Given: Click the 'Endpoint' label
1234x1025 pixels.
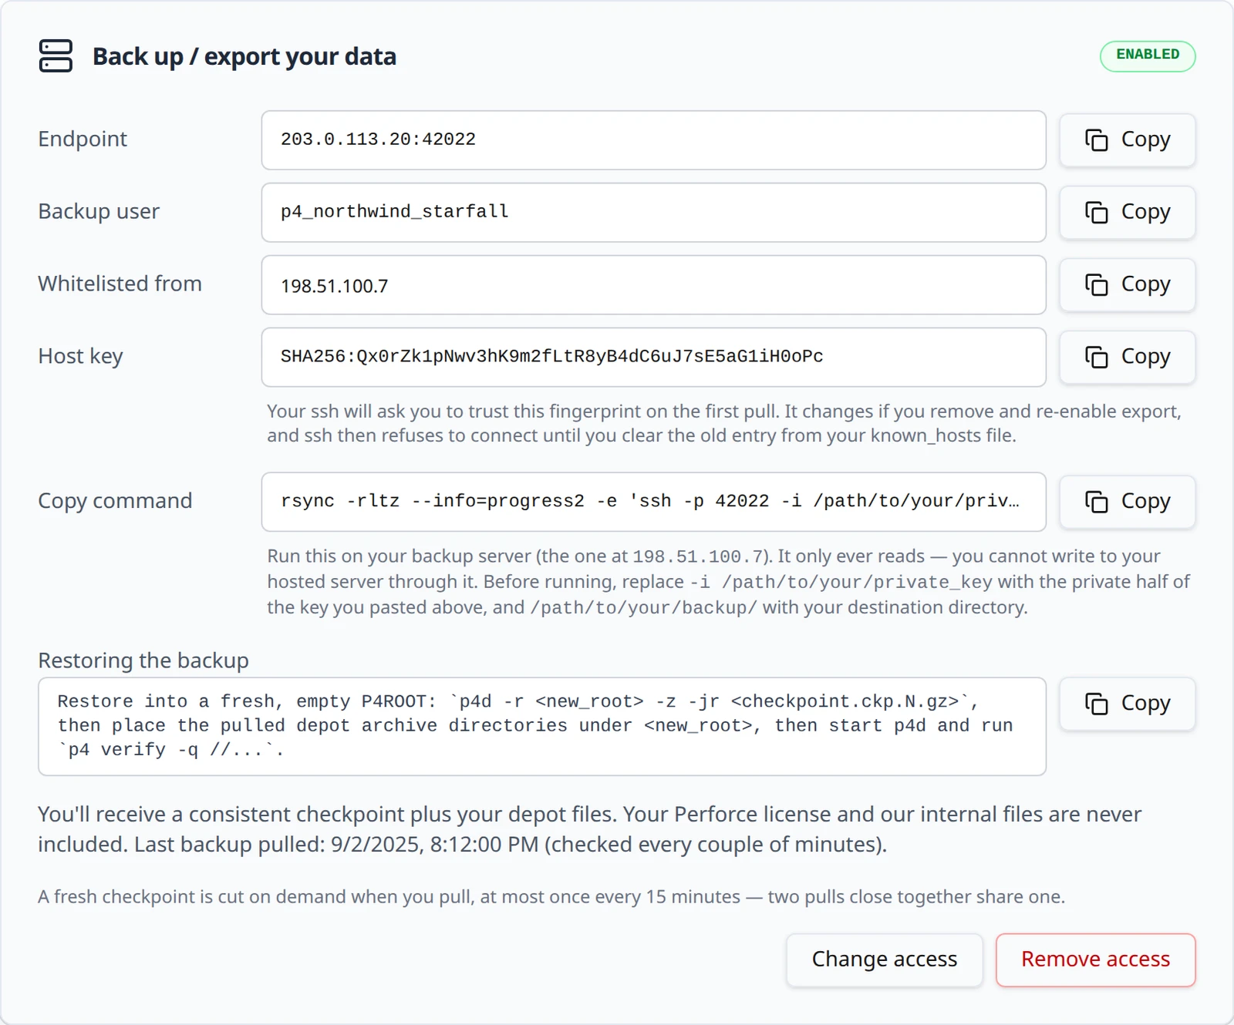Looking at the screenshot, I should [83, 139].
